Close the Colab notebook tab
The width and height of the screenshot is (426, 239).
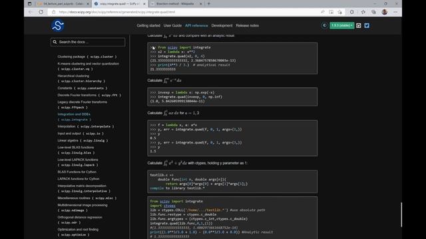(x=87, y=4)
